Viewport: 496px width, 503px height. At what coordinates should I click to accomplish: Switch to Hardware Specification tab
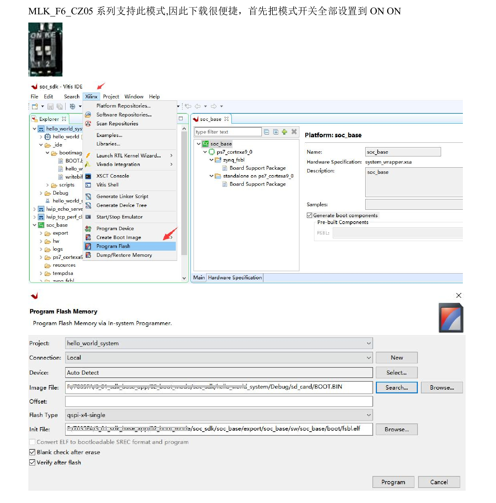pyautogui.click(x=235, y=278)
